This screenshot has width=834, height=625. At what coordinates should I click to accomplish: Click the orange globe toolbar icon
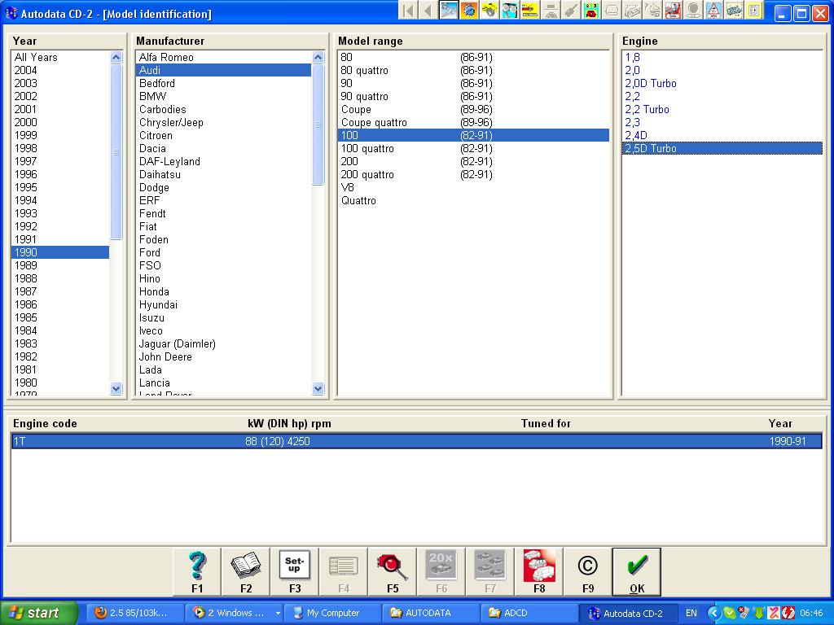pyautogui.click(x=469, y=11)
